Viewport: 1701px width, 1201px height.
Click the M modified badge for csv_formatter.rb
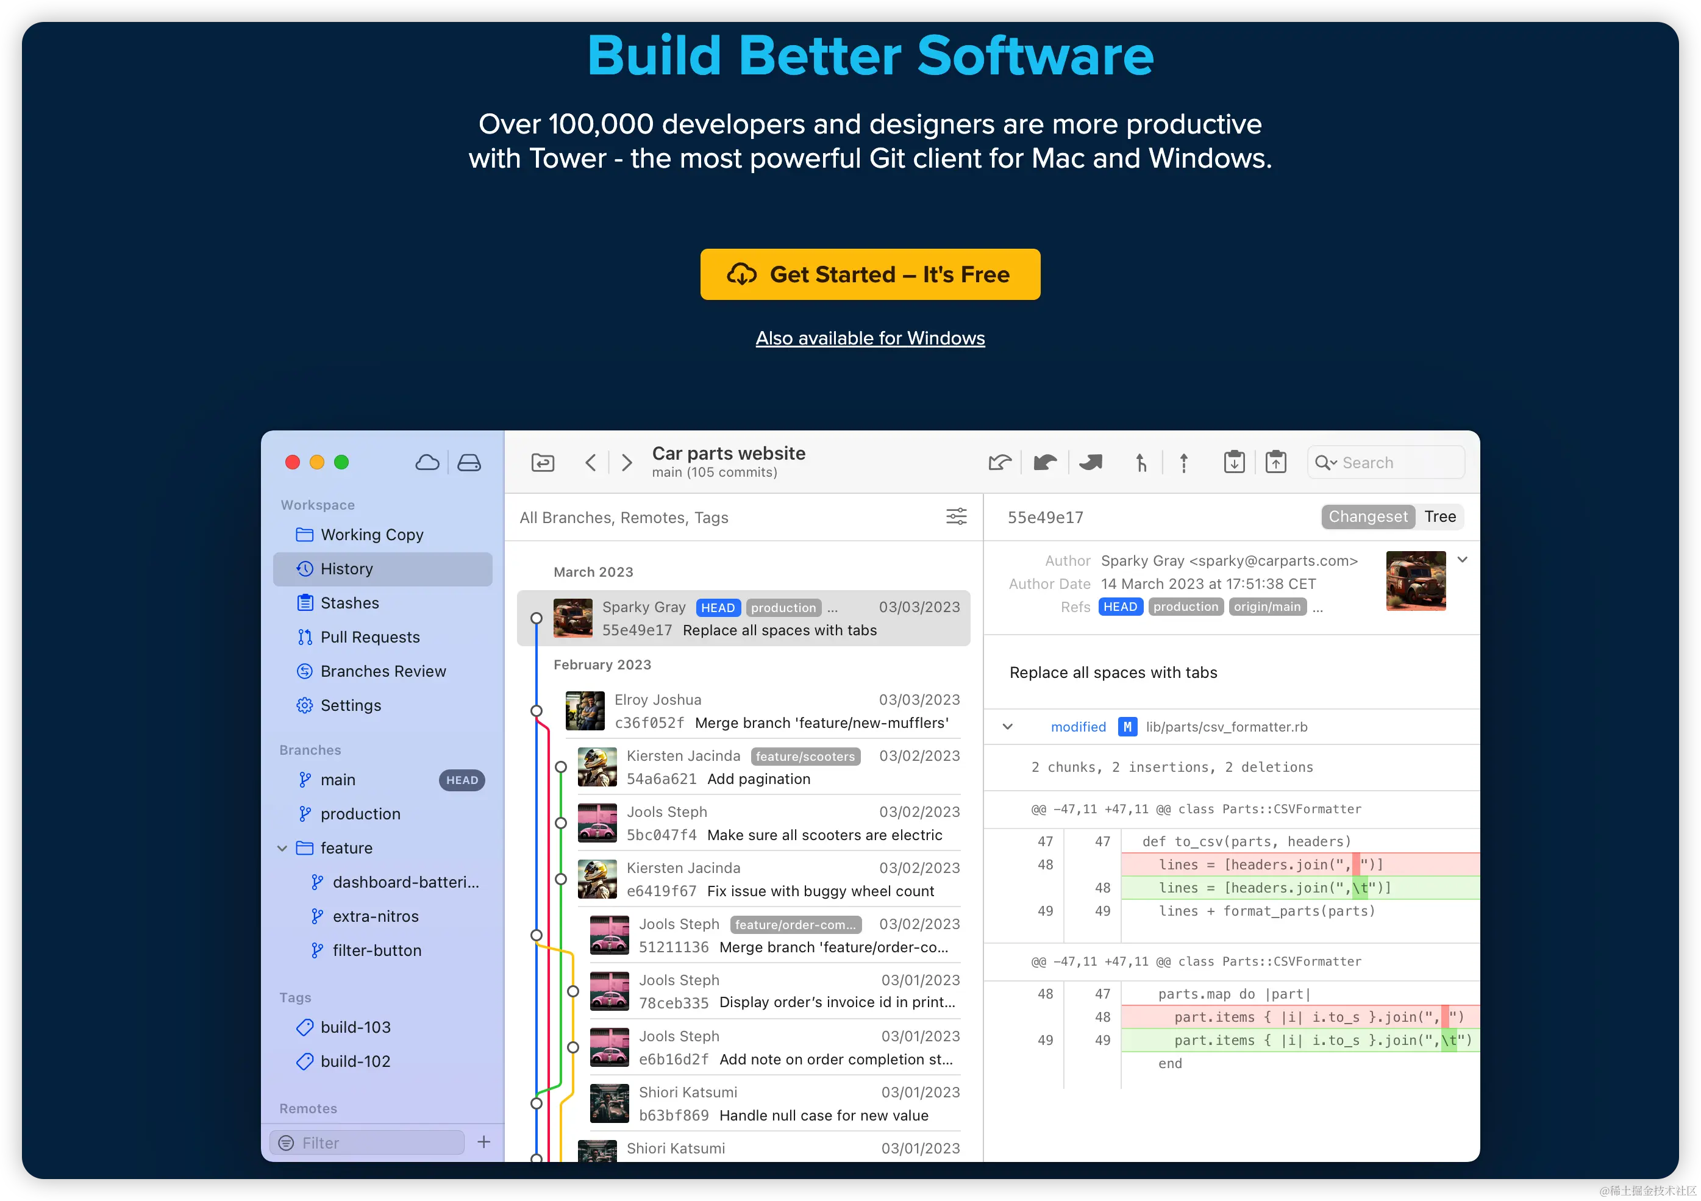[1127, 727]
